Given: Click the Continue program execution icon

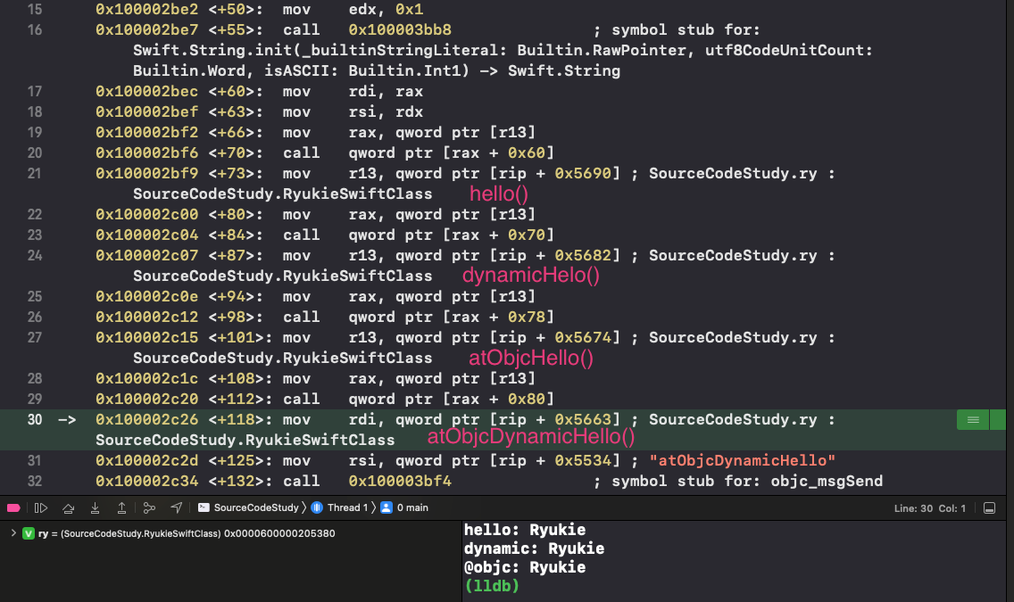Looking at the screenshot, I should tap(41, 507).
